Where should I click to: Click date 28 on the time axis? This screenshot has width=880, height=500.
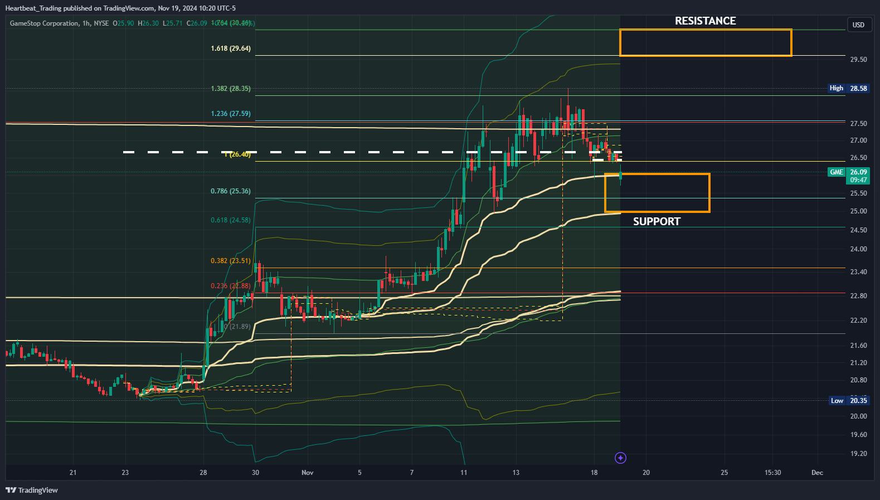click(203, 473)
